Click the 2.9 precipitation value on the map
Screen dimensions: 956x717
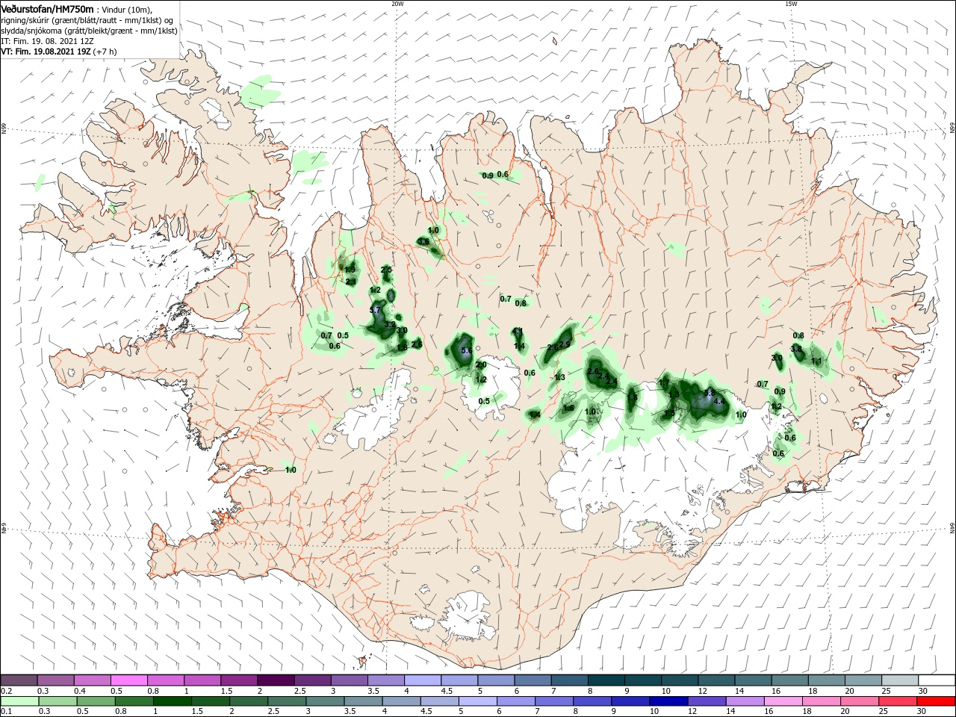click(x=565, y=344)
